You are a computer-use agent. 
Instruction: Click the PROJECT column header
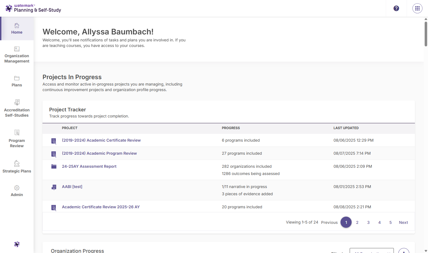click(70, 128)
